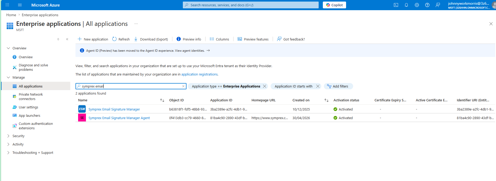Sort by Created on column arrows

326,100
